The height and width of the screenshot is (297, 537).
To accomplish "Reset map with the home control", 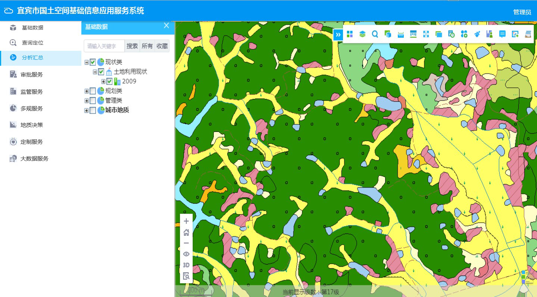I will click(x=186, y=232).
